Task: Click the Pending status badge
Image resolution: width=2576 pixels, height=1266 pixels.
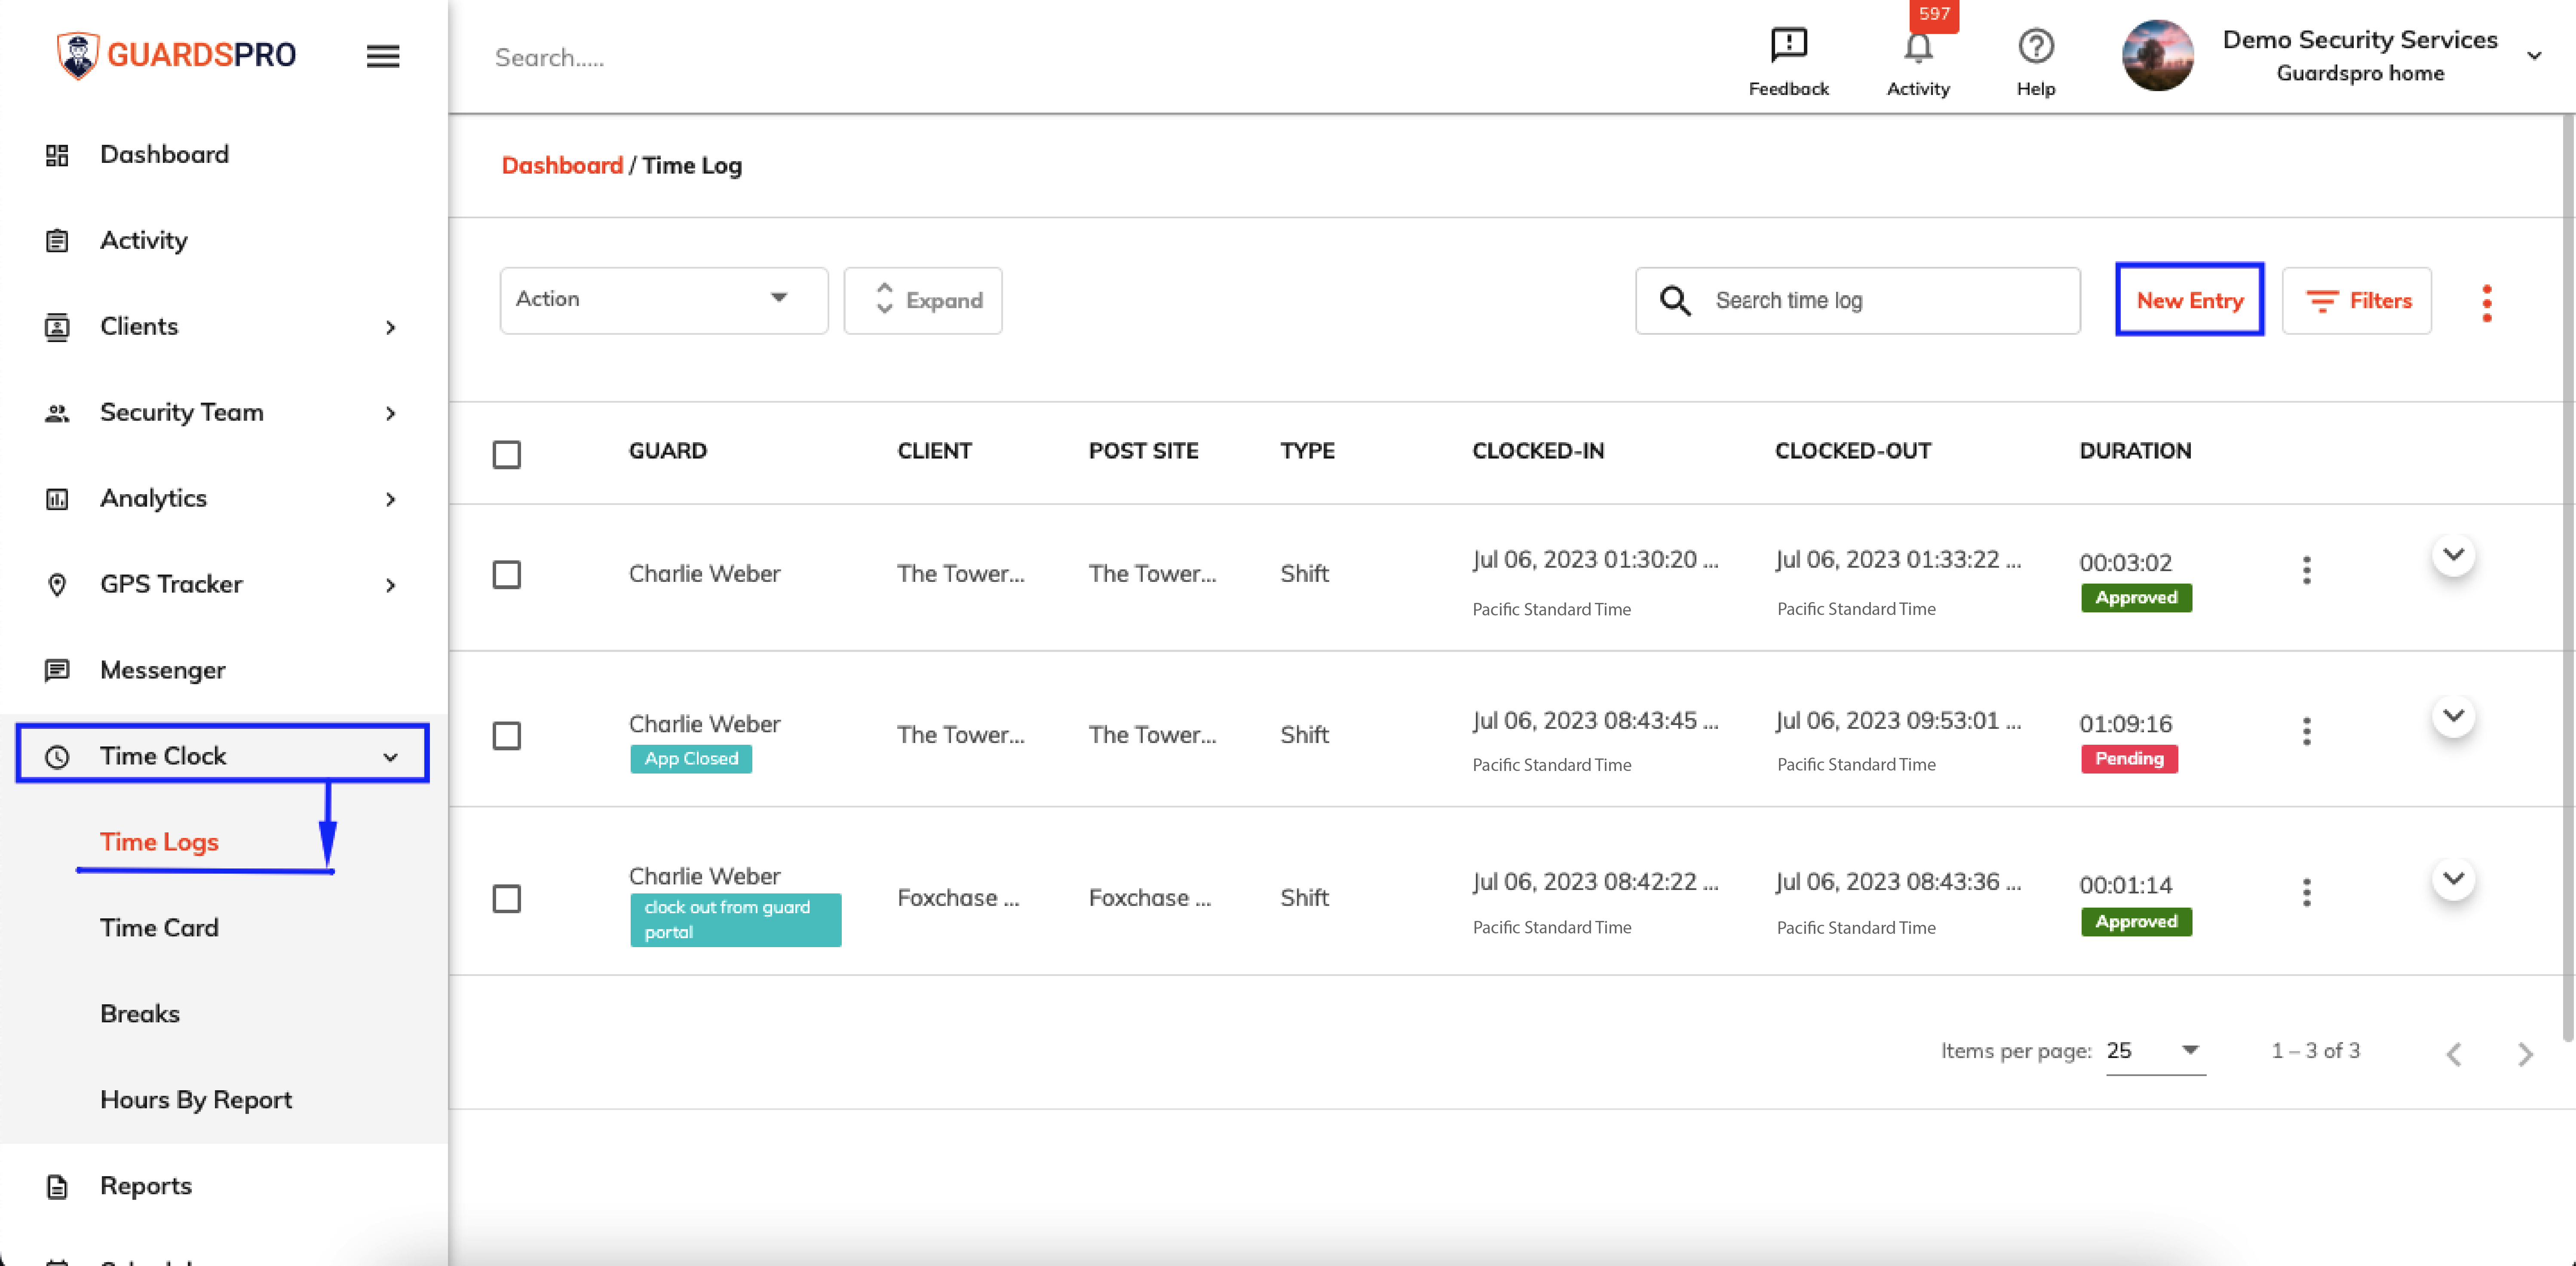Action: (x=2129, y=758)
